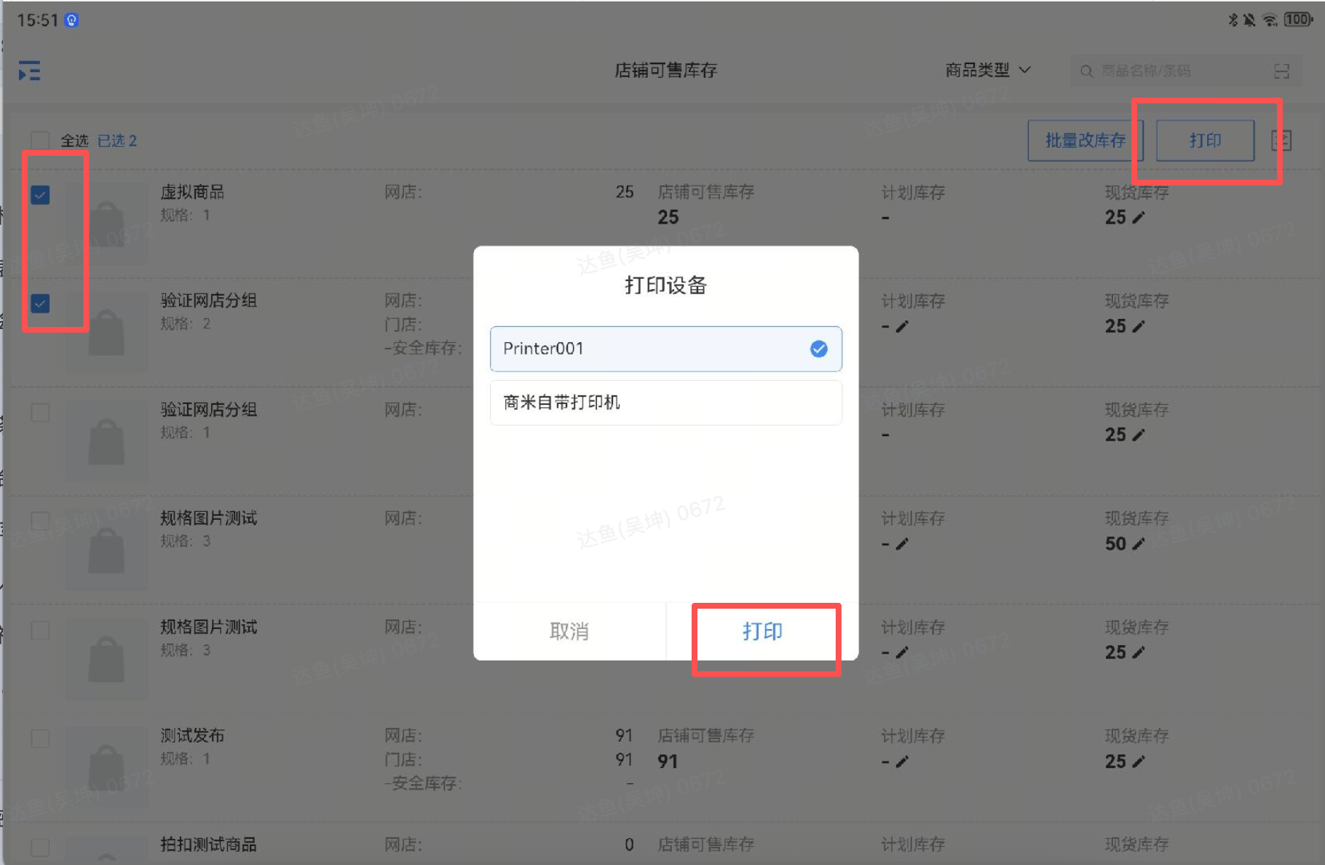This screenshot has height=865, width=1325.
Task: Edit 现货库存 pencil icon for 虚拟商品
Action: (1139, 218)
